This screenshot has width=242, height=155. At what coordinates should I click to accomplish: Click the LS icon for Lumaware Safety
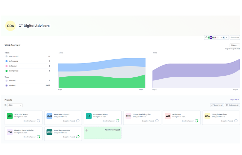pyautogui.click(x=89, y=116)
